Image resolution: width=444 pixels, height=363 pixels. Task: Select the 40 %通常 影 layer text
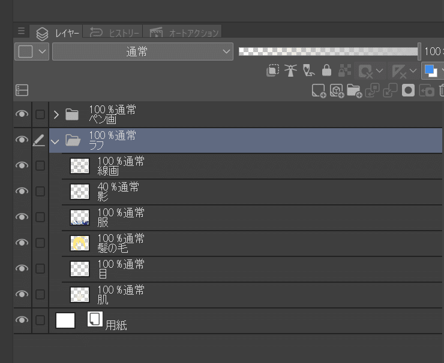118,192
